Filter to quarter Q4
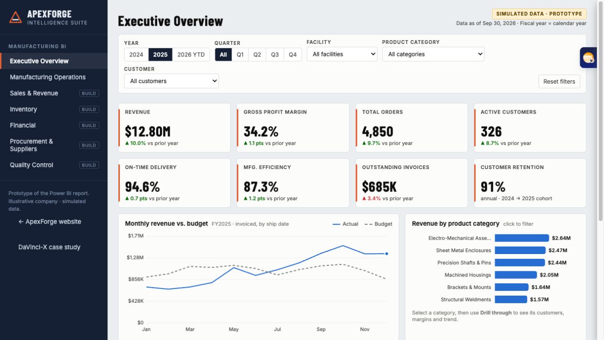The height and width of the screenshot is (340, 604). [293, 54]
